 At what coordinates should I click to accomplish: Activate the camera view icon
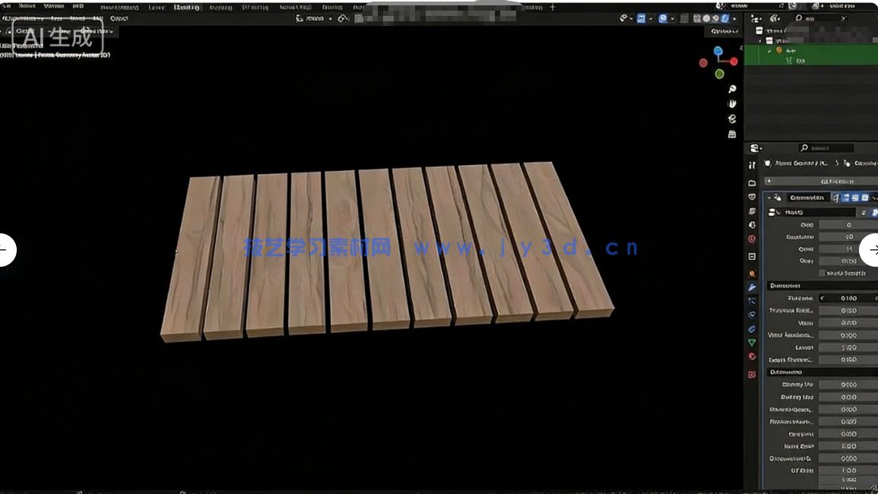[x=731, y=119]
